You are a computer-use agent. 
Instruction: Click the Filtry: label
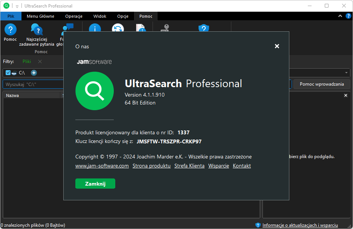click(x=9, y=61)
